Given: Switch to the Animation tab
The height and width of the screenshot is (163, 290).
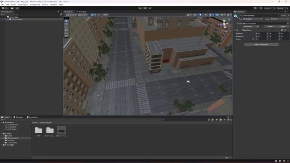Looking at the screenshot, I should click(32, 117).
